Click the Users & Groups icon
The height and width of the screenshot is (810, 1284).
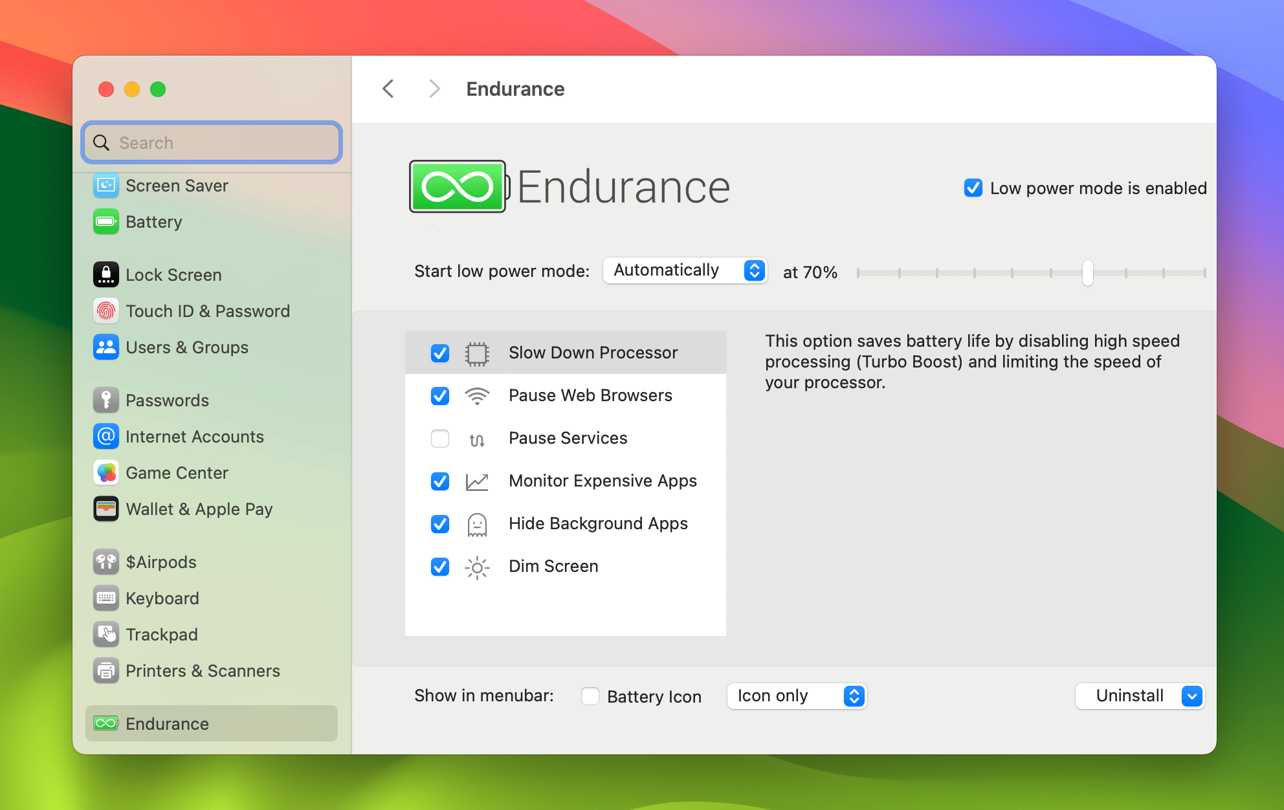click(106, 347)
